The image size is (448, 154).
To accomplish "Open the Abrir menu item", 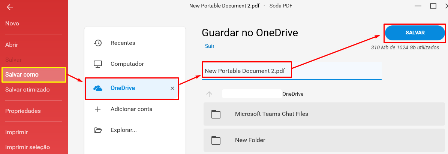I will (12, 45).
